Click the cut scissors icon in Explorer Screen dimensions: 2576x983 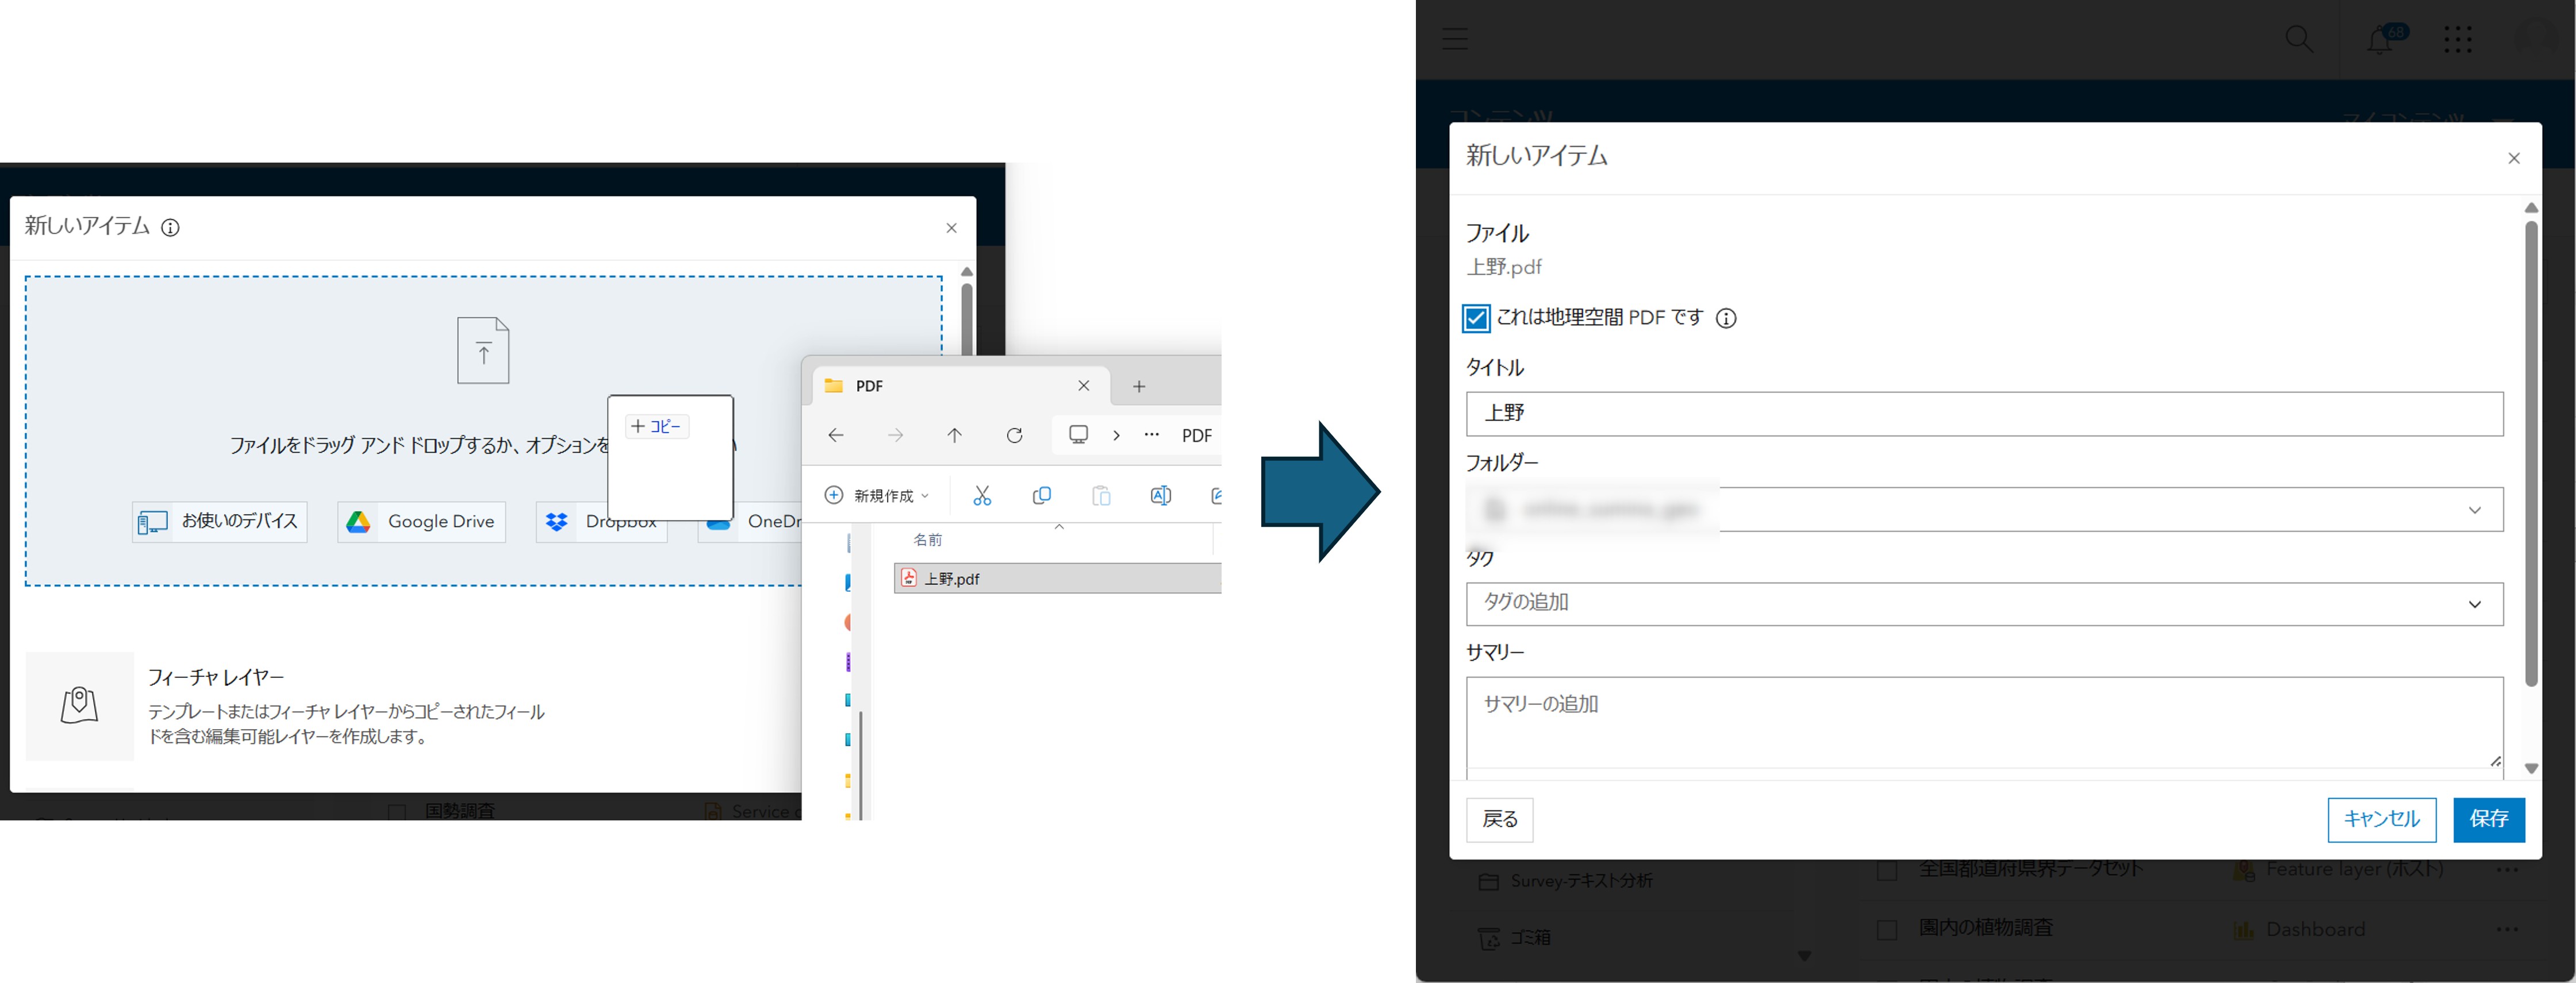click(x=982, y=495)
